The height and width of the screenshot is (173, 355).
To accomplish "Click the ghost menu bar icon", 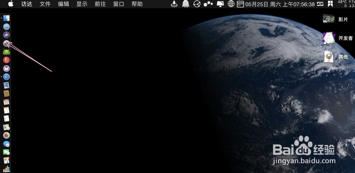I will click(186, 4).
